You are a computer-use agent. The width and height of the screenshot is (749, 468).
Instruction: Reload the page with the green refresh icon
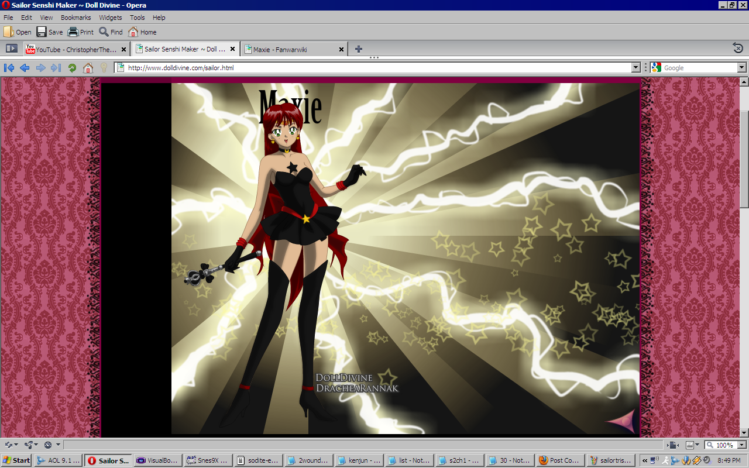[x=72, y=68]
